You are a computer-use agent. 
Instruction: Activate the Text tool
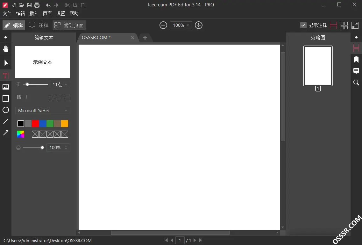6,75
